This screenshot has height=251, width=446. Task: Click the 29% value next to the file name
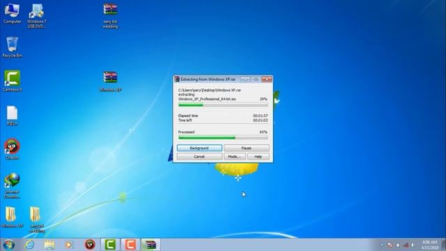[x=263, y=99]
